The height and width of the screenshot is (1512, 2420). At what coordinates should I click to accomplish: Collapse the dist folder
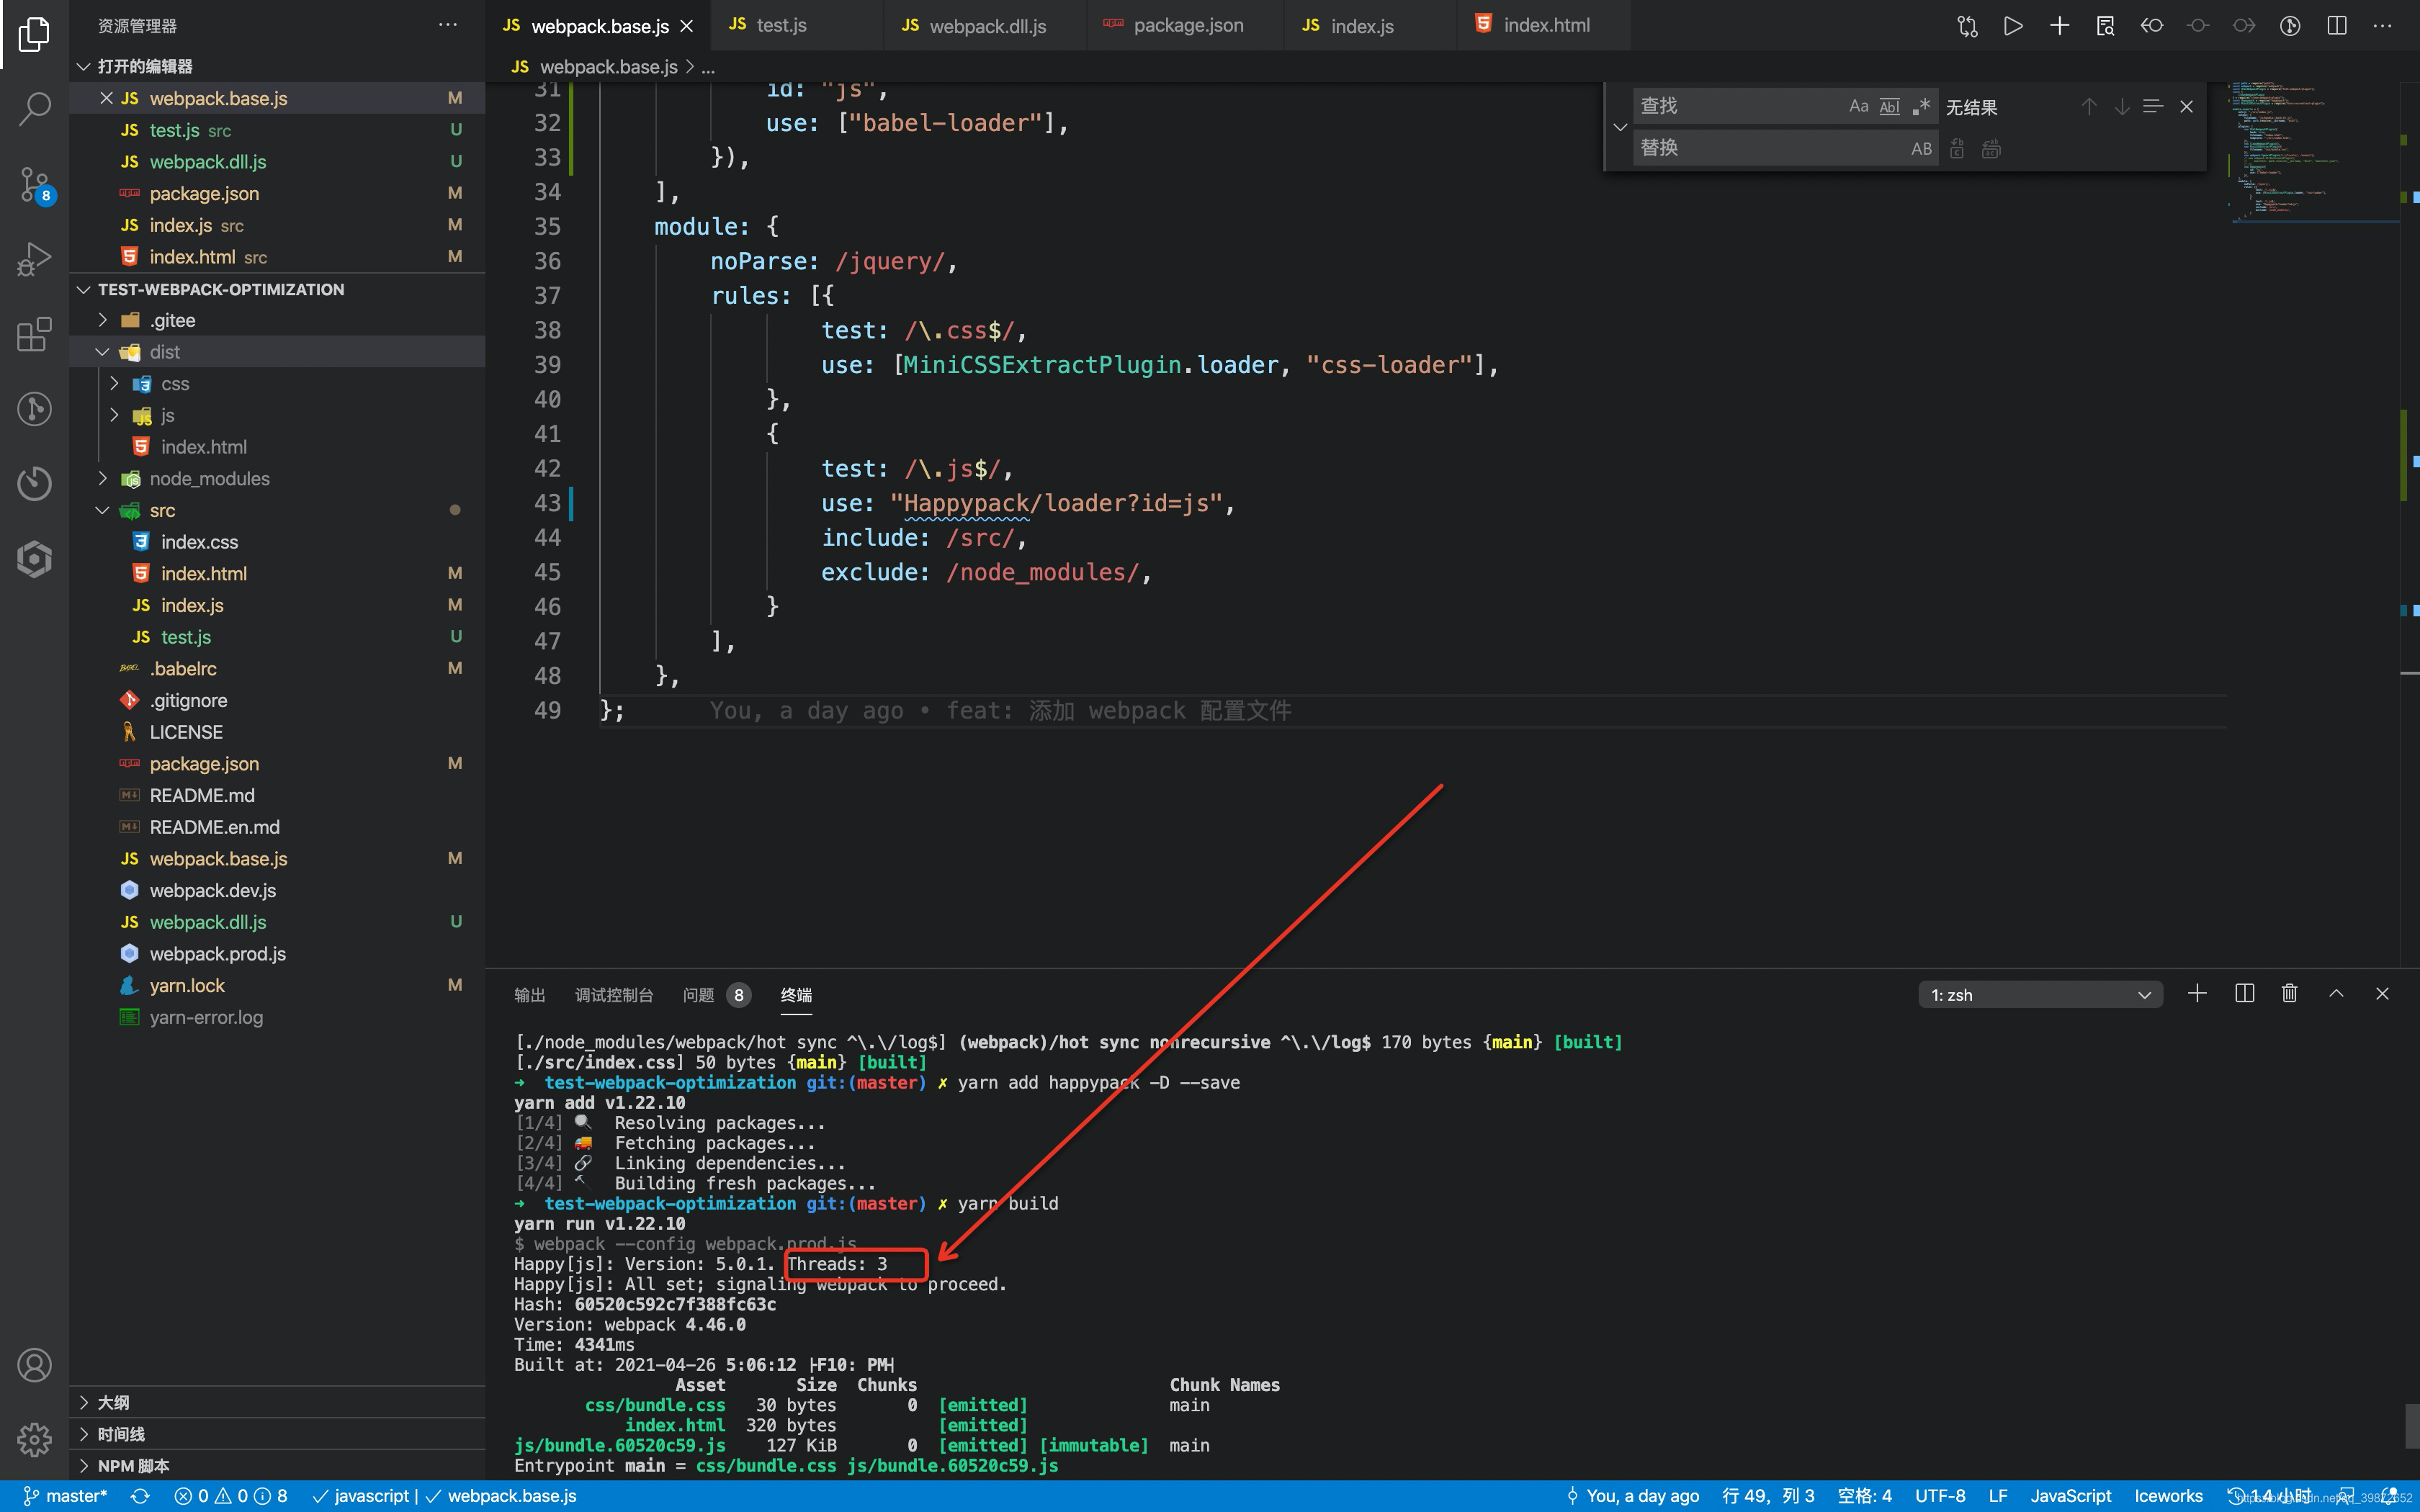(102, 352)
